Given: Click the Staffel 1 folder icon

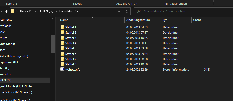Looking at the screenshot, I should point(63,27).
